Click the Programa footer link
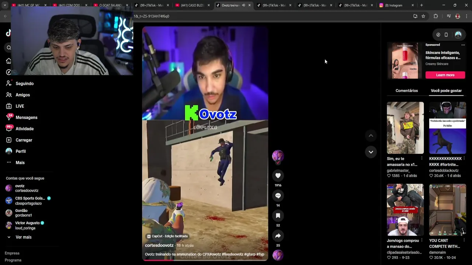The height and width of the screenshot is (265, 472). point(13,260)
